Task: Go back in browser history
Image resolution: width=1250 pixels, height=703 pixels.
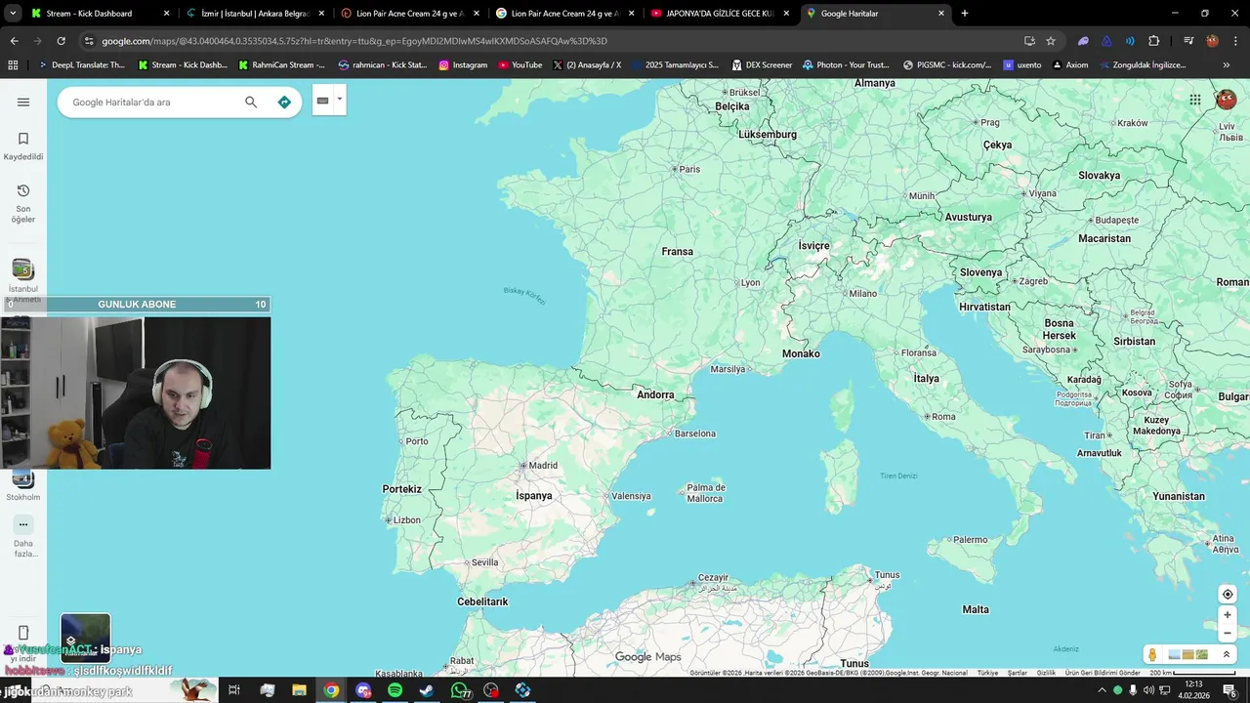Action: (14, 41)
